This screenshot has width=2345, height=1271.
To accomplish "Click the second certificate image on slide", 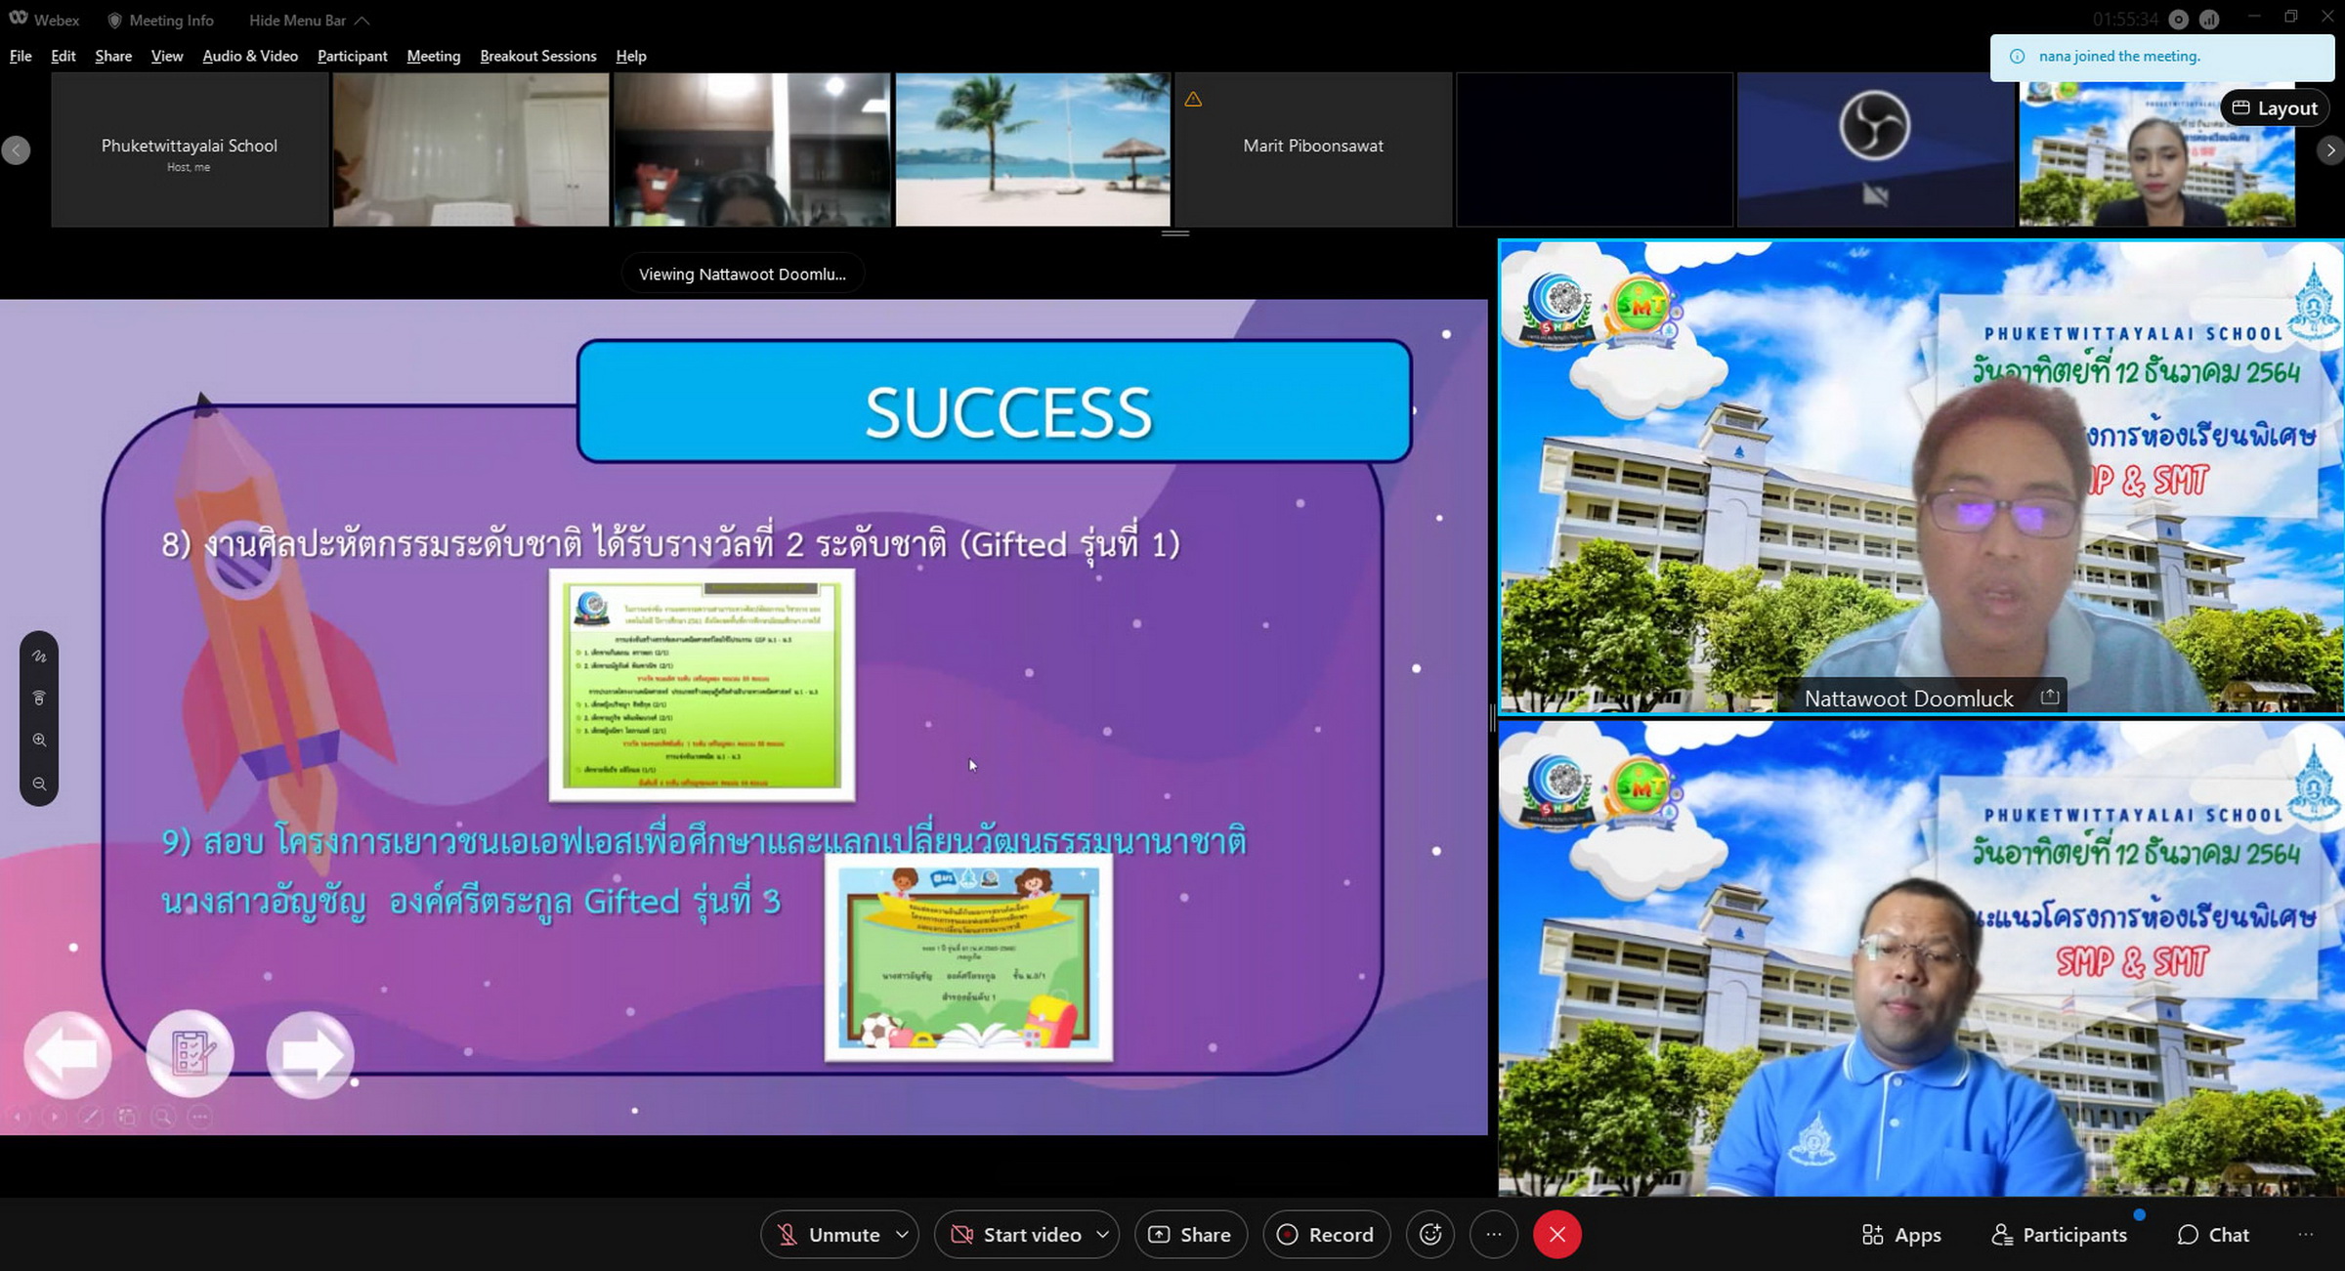I will click(969, 957).
